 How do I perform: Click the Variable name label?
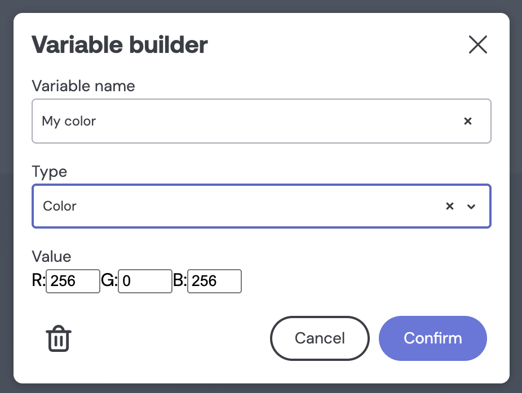pyautogui.click(x=83, y=86)
